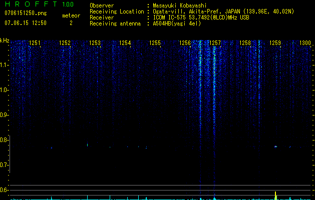Click location text Ogata-vill. Akita-Pref. JAPAN
The image size is (315, 200).
(196, 11)
